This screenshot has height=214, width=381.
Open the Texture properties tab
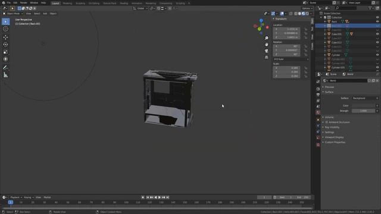pos(318,145)
